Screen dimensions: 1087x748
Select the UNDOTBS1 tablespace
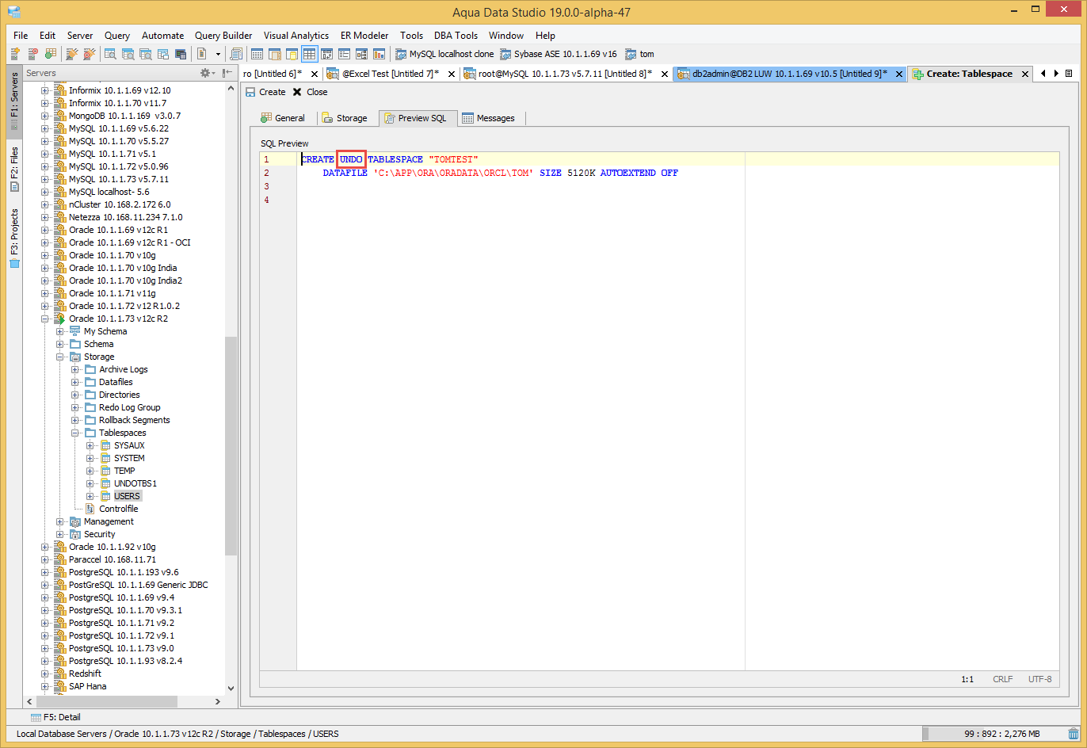(x=135, y=483)
